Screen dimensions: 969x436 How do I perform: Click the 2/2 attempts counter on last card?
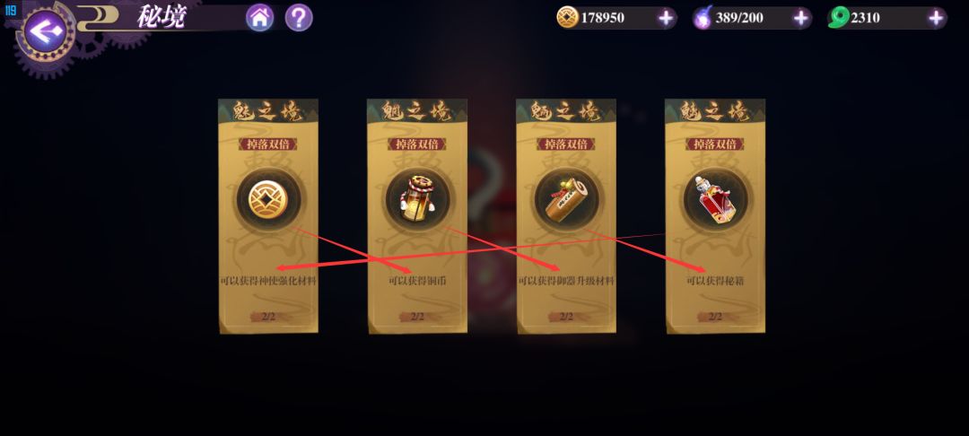pos(715,317)
